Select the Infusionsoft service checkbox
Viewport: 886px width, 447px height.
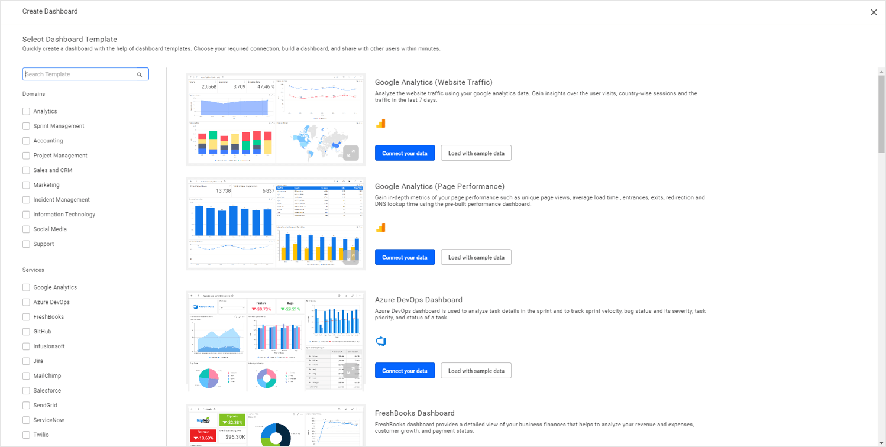(26, 346)
